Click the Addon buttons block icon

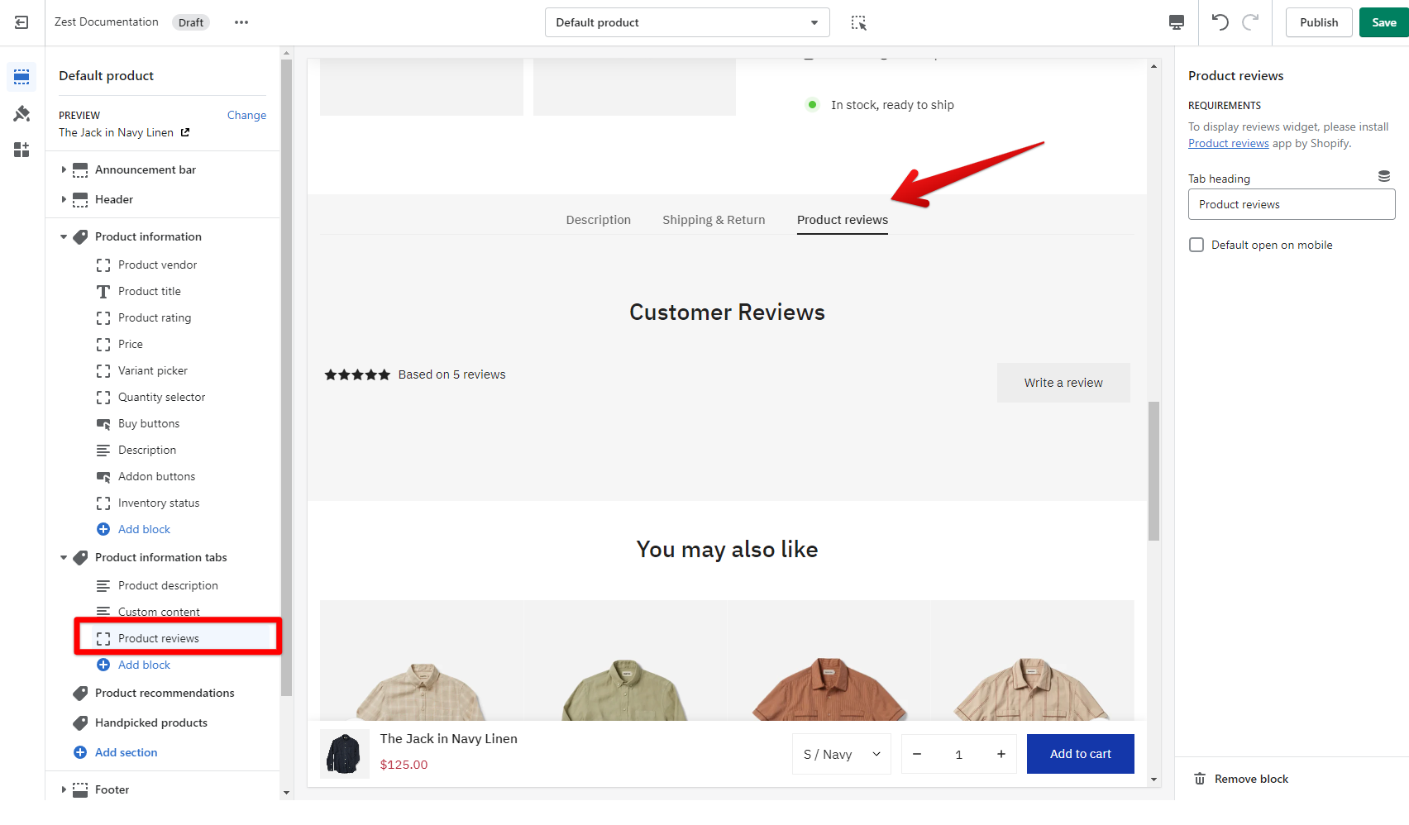click(x=103, y=476)
